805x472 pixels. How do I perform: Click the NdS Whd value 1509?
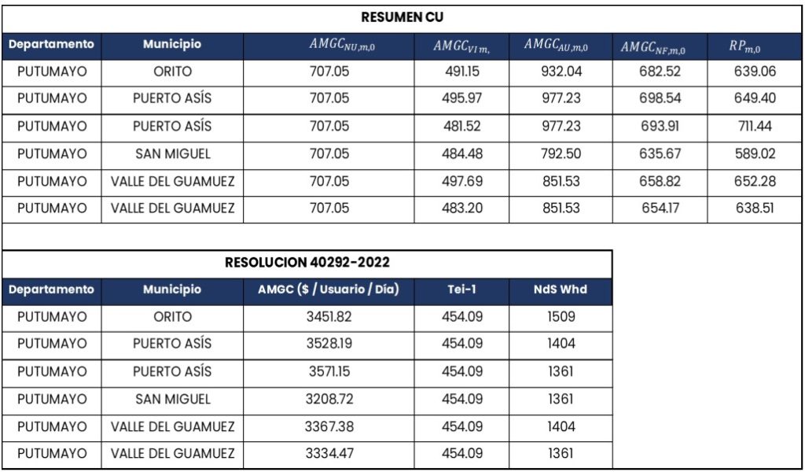click(561, 317)
